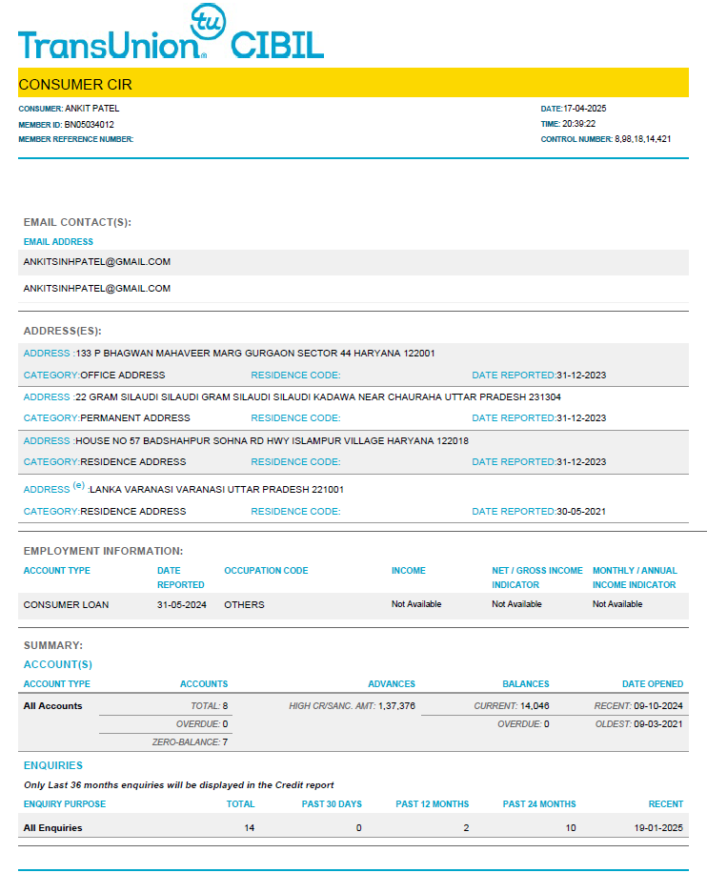Image resolution: width=707 pixels, height=873 pixels.
Task: Select the Lanka Varanasi address line
Action: 216,489
